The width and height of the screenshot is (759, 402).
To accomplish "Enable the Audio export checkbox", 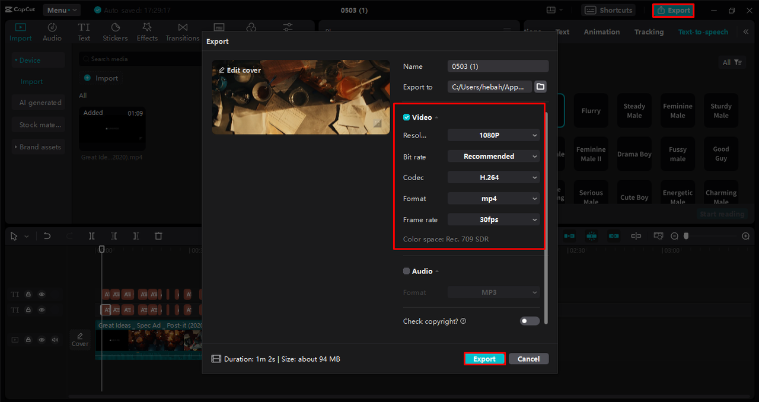I will coord(406,271).
